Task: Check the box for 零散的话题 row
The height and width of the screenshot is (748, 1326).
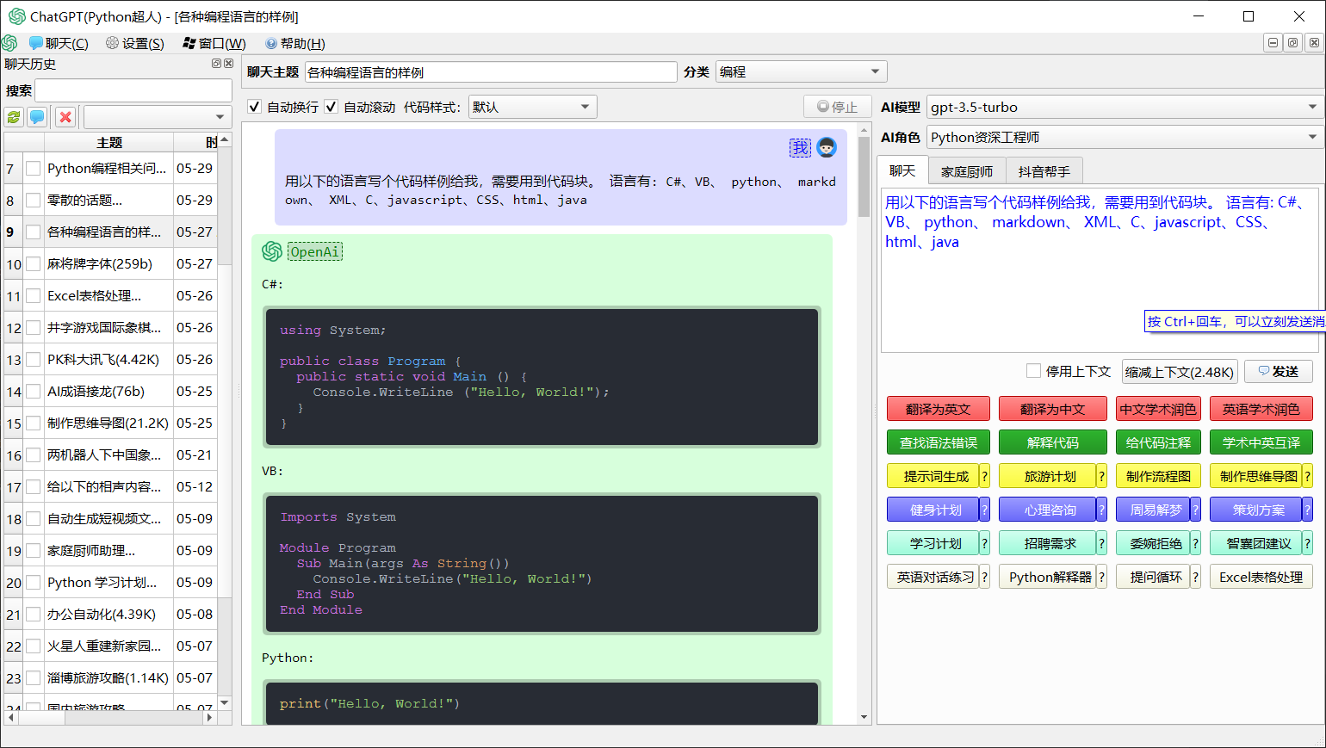Action: (x=33, y=201)
